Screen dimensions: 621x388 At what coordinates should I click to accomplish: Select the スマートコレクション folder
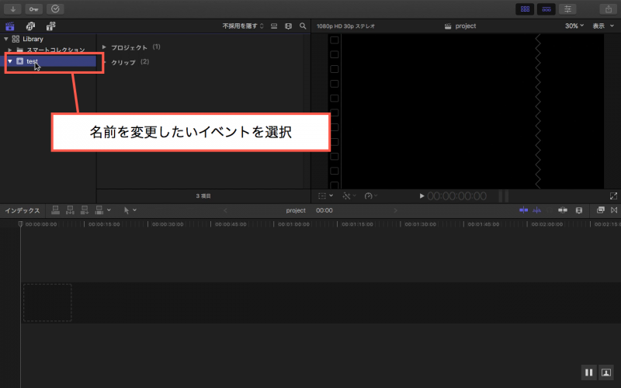(50, 50)
